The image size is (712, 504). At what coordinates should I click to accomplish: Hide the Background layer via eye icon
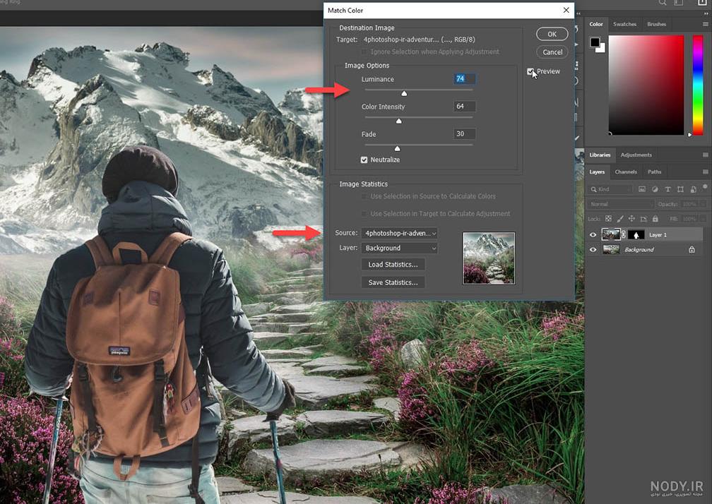593,249
